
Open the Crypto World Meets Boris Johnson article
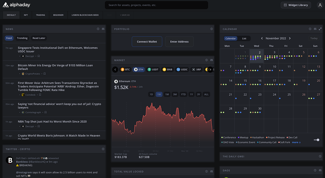click(59, 137)
